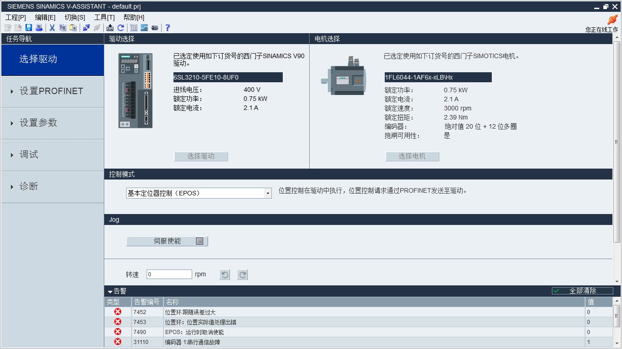This screenshot has height=349, width=622.
Task: Select alarm row 编码器 1:串行通信故障
Action: pos(359,342)
